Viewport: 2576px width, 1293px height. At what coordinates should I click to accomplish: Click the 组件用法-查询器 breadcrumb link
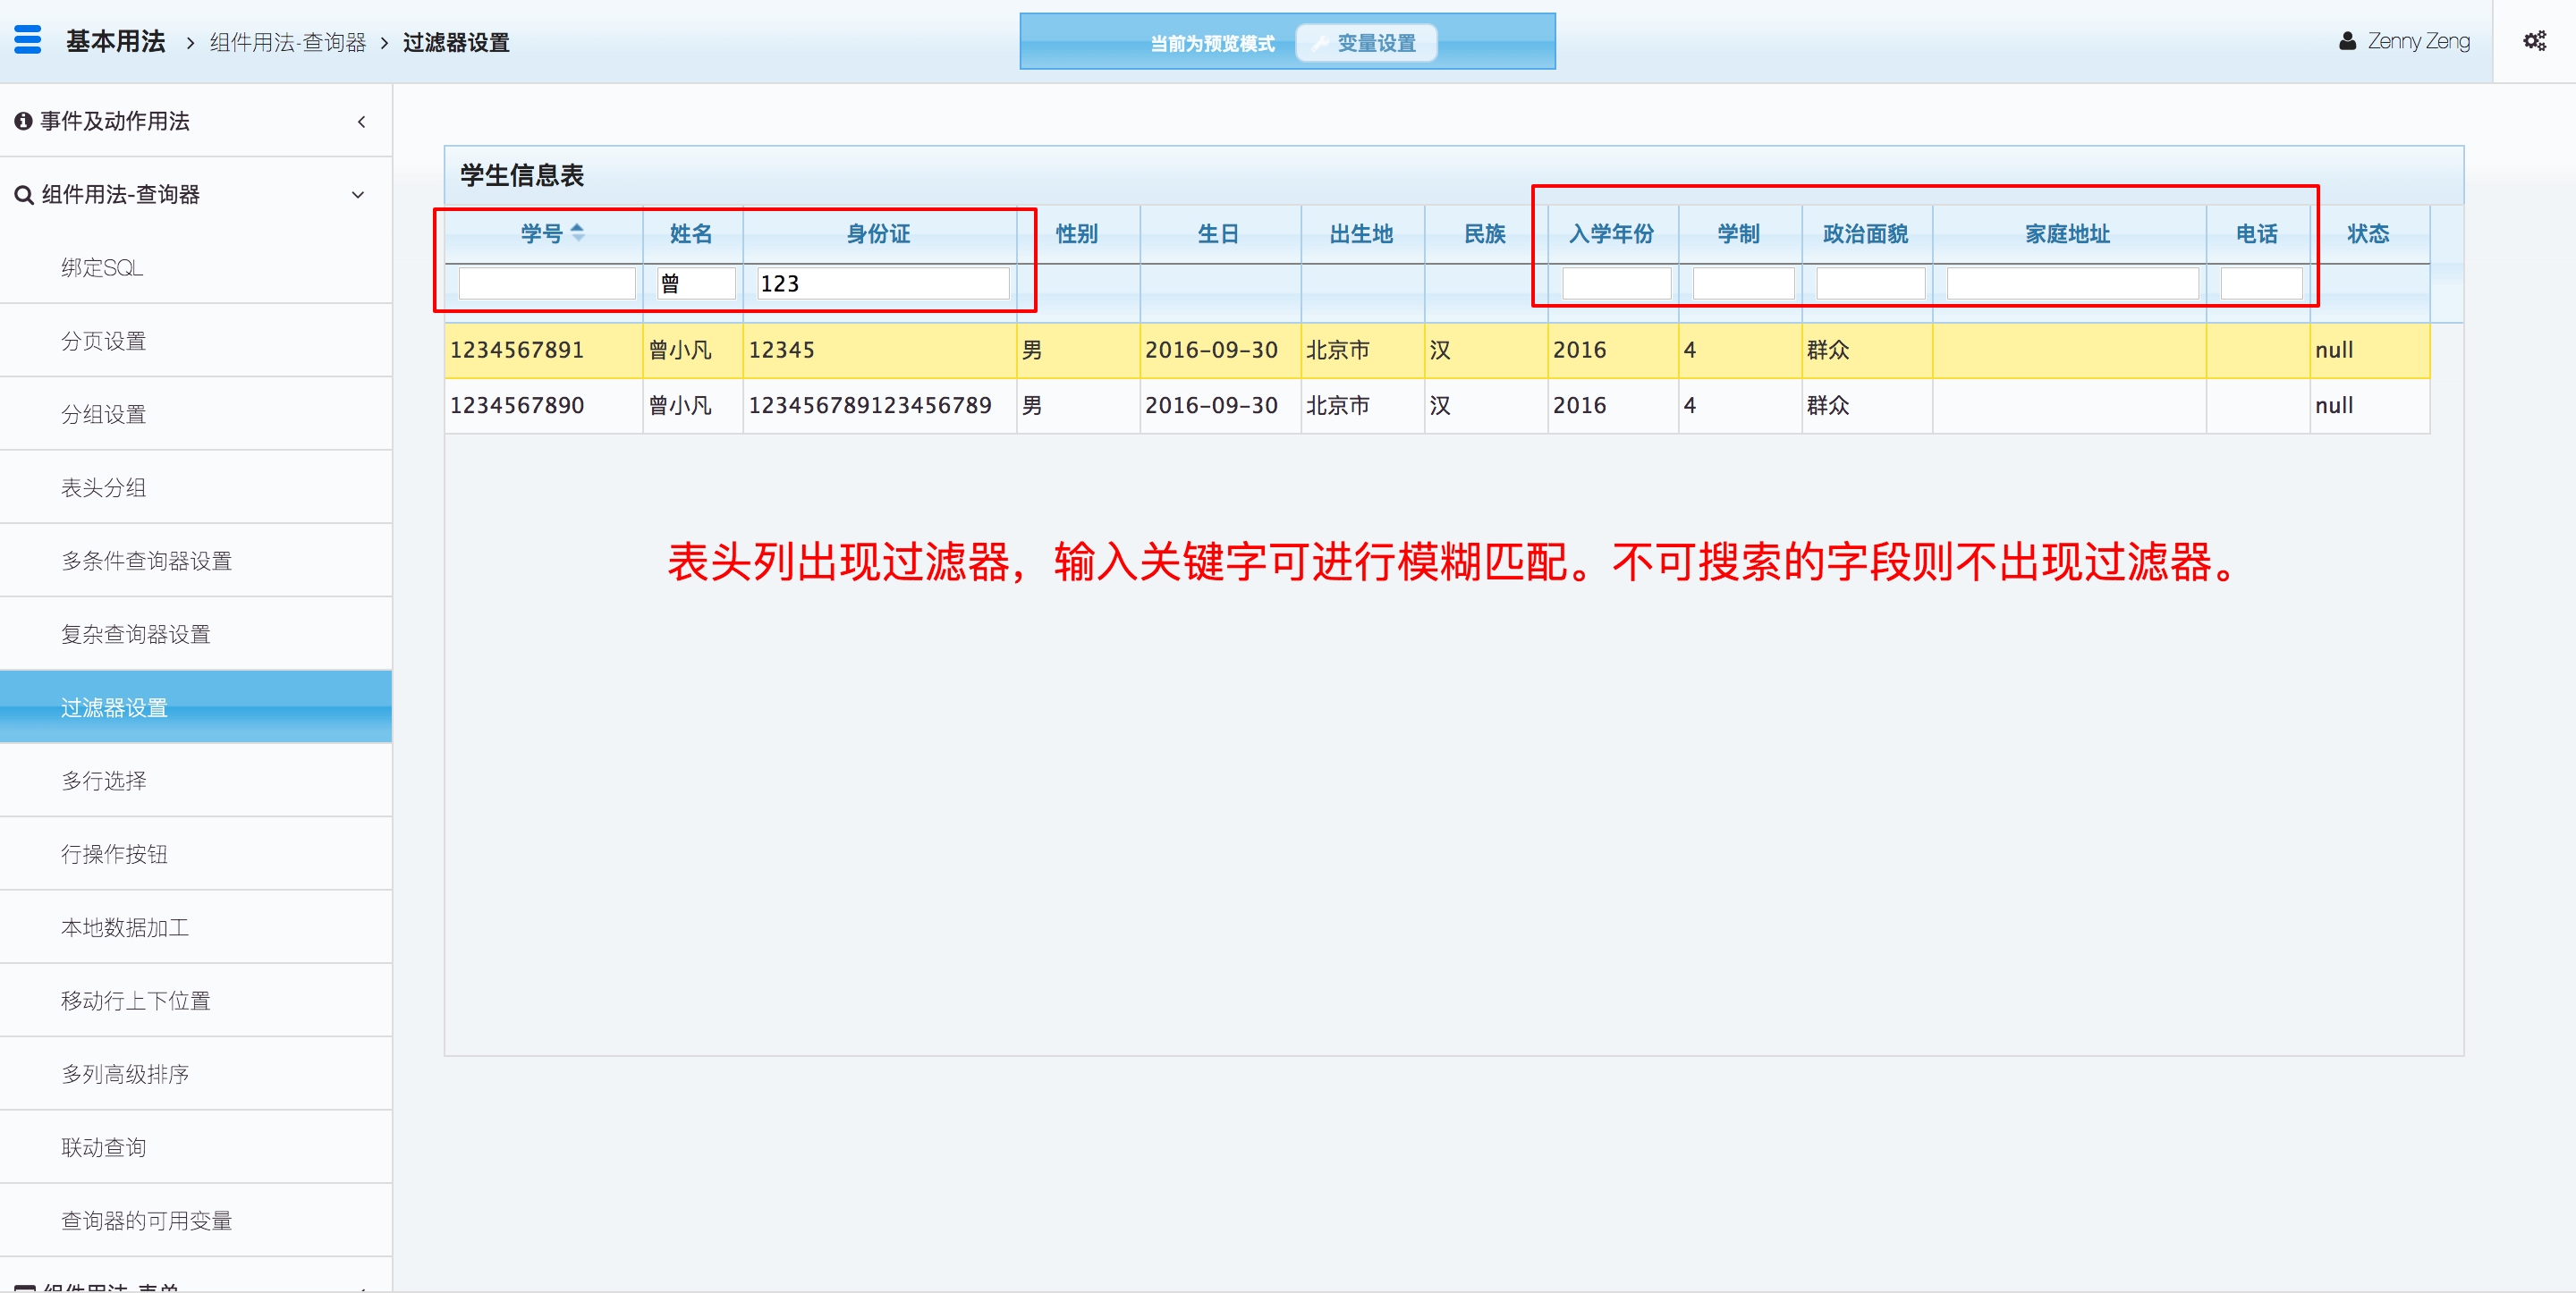click(288, 42)
